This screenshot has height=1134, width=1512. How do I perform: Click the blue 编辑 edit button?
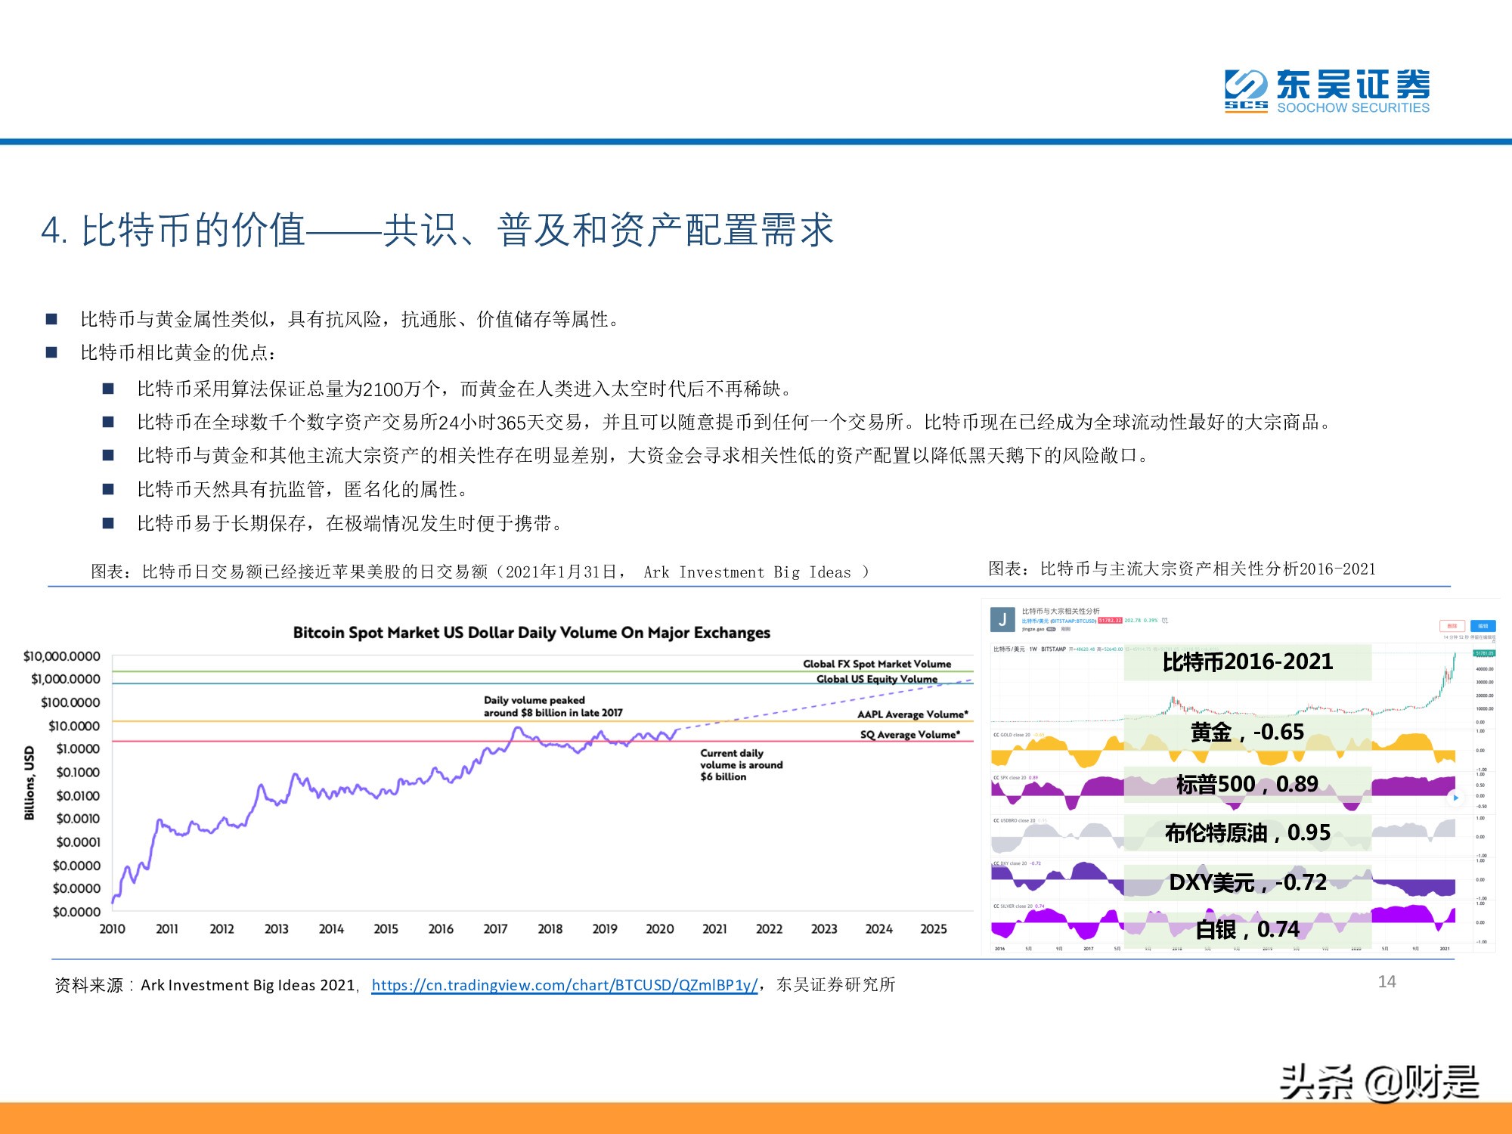(x=1484, y=625)
